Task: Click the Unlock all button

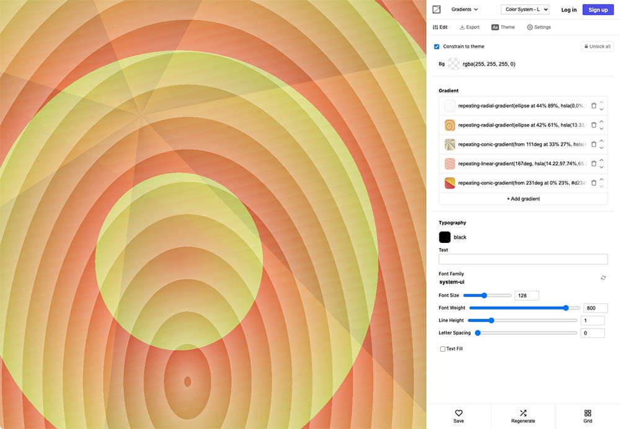Action: [597, 46]
